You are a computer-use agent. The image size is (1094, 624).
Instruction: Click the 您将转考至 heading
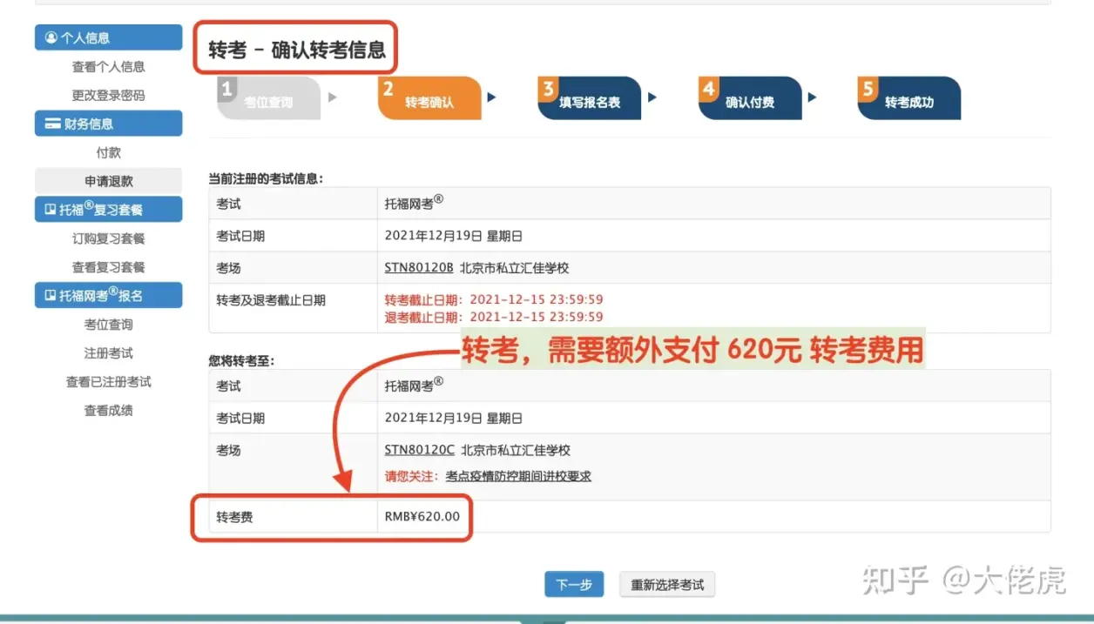(x=241, y=360)
